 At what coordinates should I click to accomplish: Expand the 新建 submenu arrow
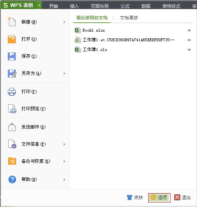click(64, 22)
